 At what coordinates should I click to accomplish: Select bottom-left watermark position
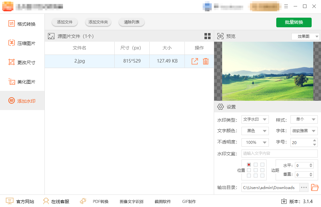point(249,176)
